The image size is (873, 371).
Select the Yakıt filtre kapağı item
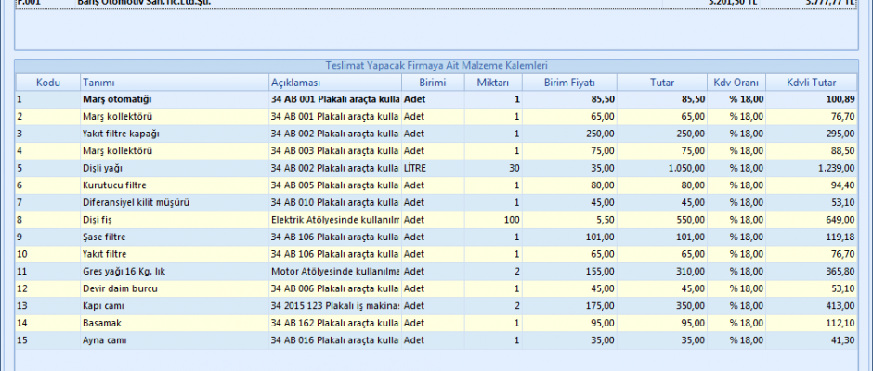121,133
